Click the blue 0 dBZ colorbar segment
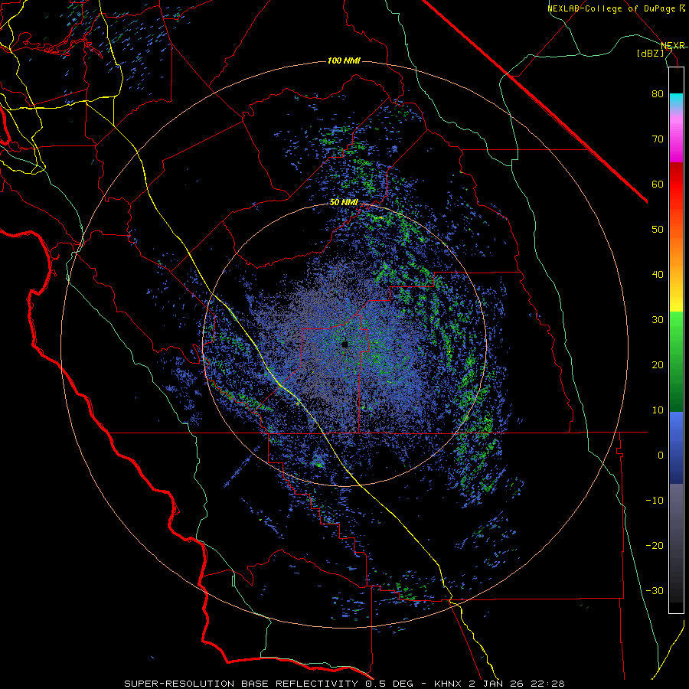Image resolution: width=689 pixels, height=689 pixels. pos(676,448)
